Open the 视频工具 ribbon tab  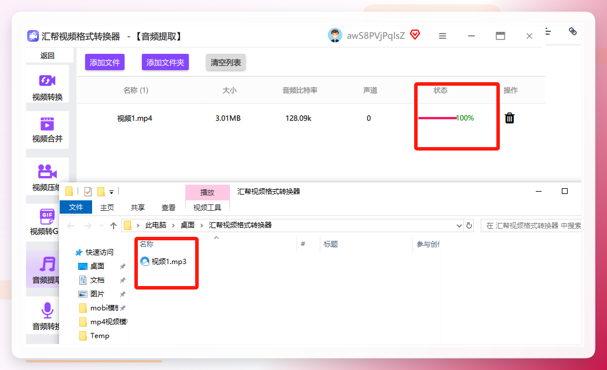point(207,208)
